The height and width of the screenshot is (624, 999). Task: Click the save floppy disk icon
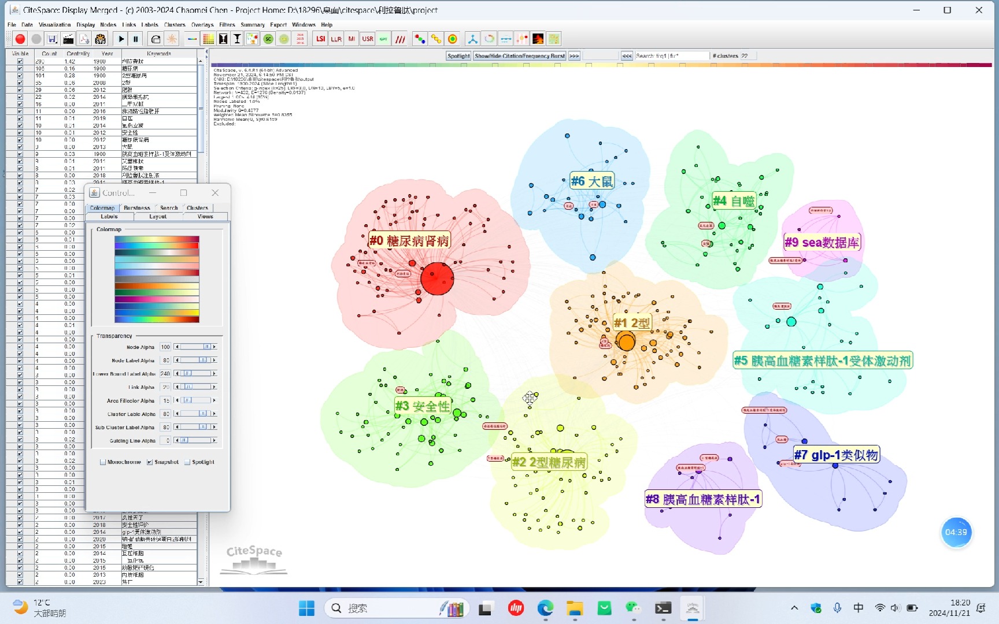coord(52,39)
